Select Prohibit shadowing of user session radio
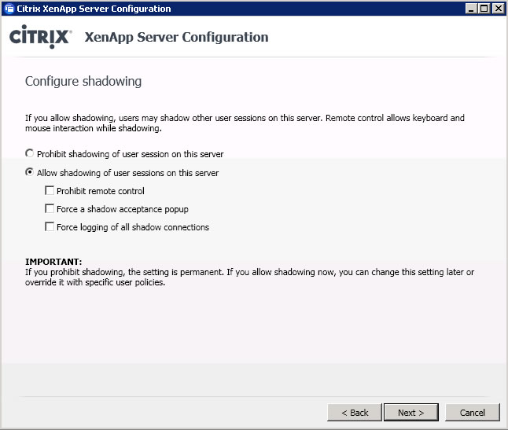The image size is (508, 430). coord(29,153)
